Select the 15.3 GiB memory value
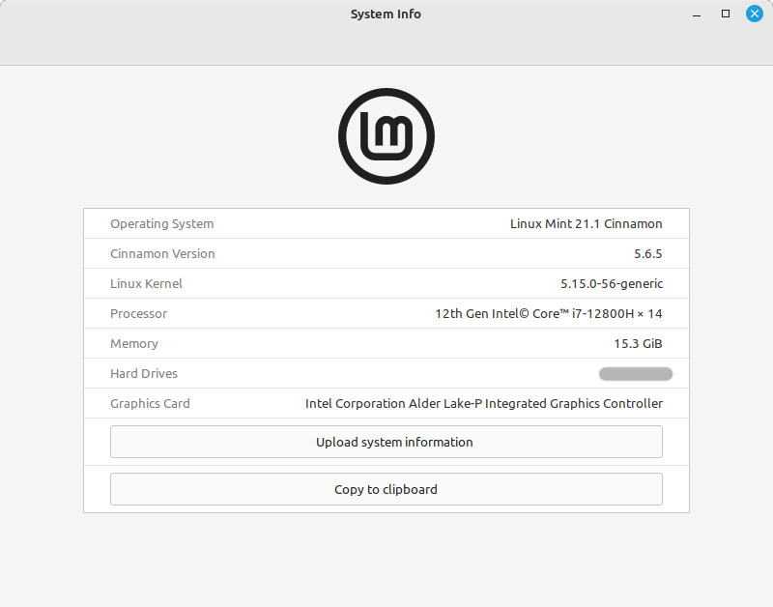The image size is (773, 607). [x=638, y=344]
